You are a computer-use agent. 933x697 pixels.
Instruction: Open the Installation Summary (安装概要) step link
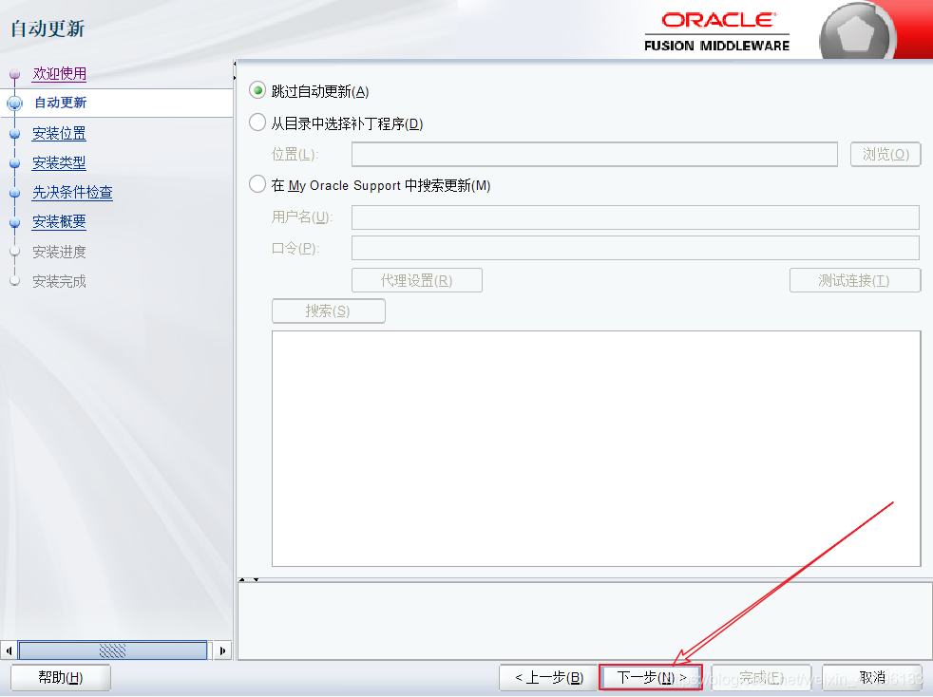[59, 222]
